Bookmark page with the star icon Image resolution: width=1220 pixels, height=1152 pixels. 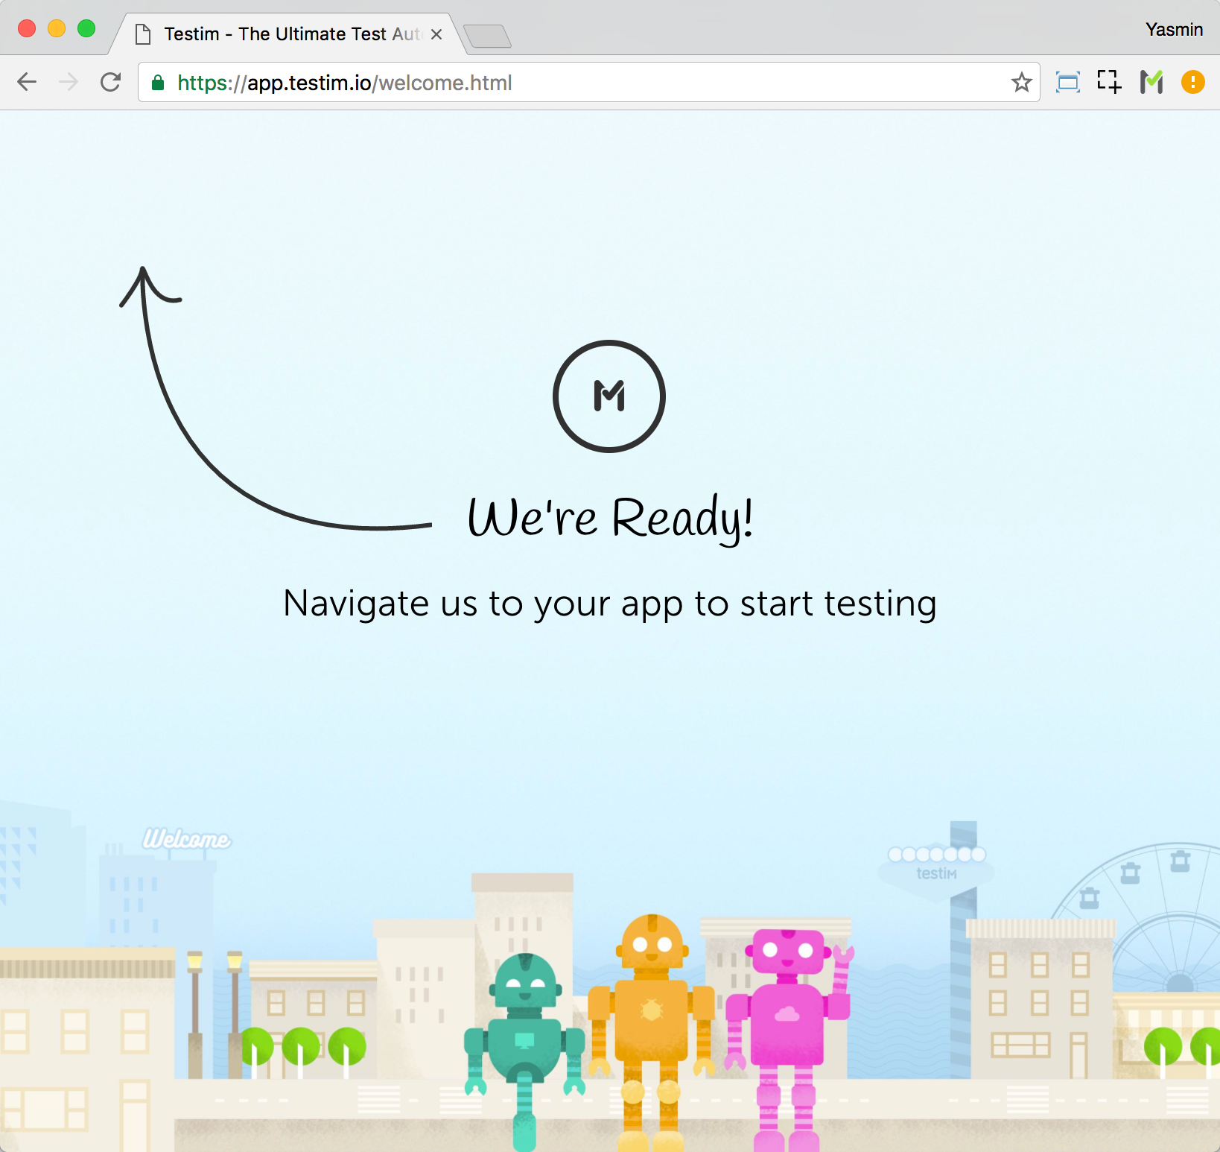coord(1021,82)
